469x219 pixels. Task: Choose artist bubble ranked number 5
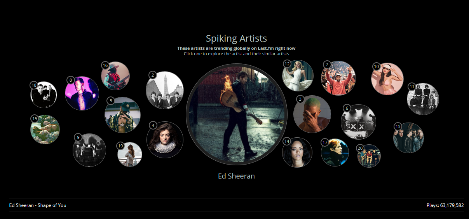click(x=122, y=115)
